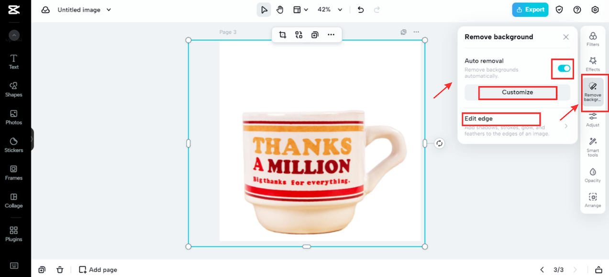Click the Page 3 label
Screen dimensions: 609x277
coord(228,32)
